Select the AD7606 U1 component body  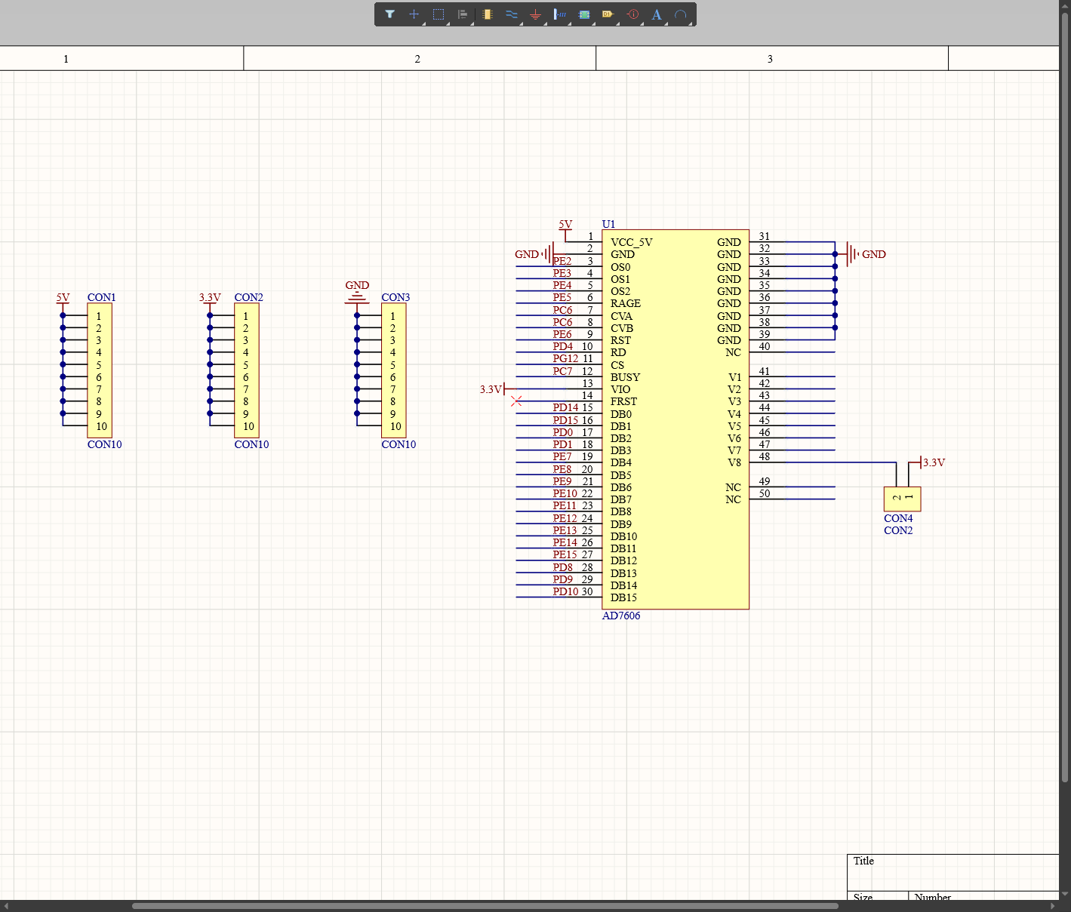[676, 419]
